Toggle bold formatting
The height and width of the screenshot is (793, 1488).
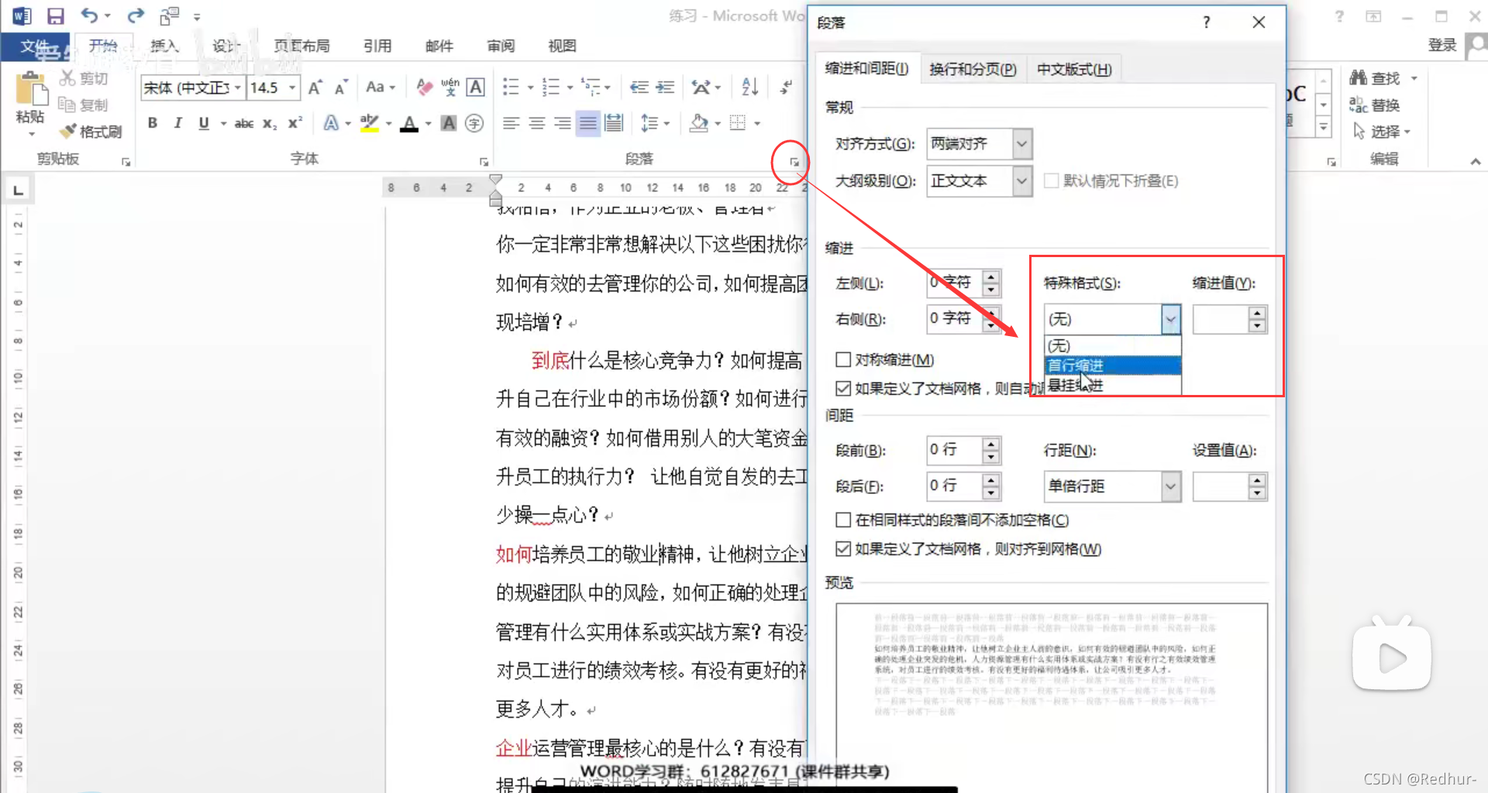[152, 123]
